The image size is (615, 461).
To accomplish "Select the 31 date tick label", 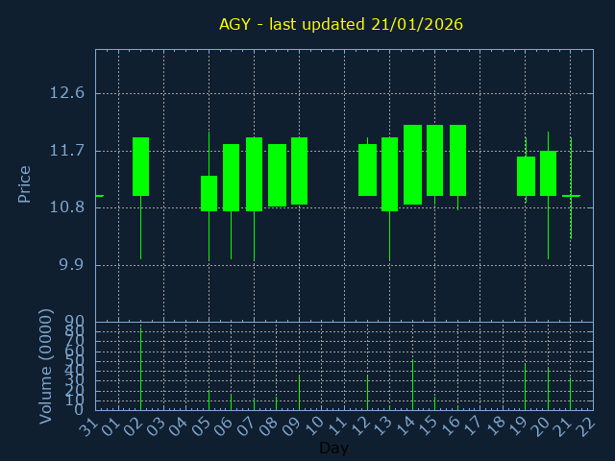I will click(x=87, y=428).
